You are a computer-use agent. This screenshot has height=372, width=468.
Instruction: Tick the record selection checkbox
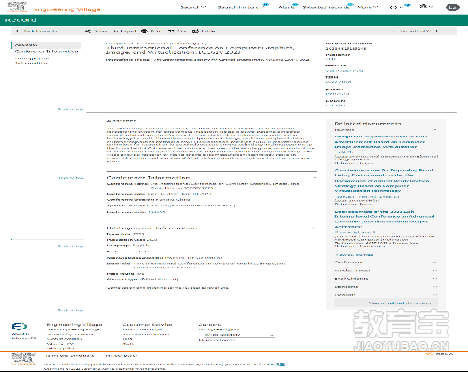point(93,45)
